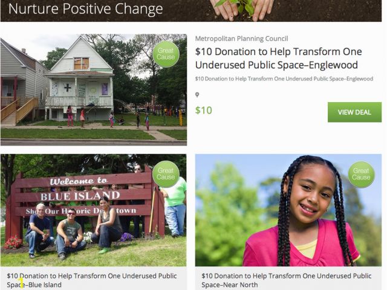
Task: Open the Near North donation title link
Action: 286,280
